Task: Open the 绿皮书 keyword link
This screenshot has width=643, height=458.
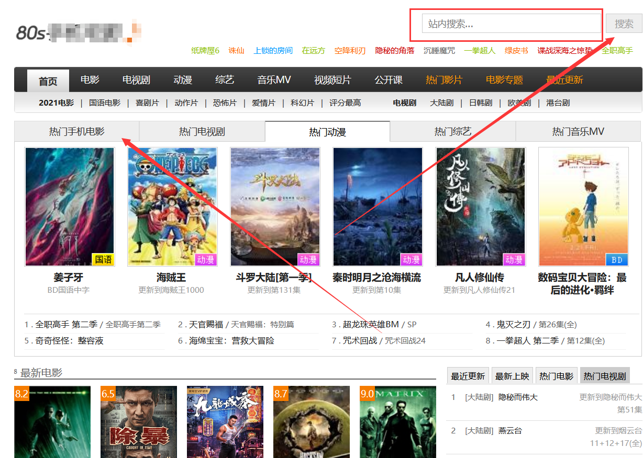Action: tap(516, 51)
